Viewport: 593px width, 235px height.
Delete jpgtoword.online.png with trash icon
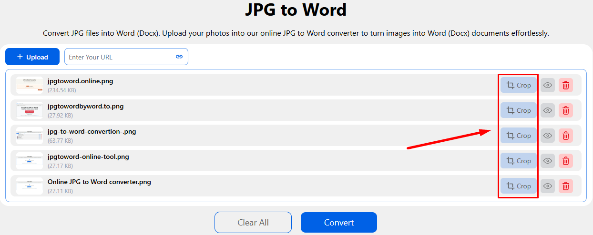tap(566, 85)
